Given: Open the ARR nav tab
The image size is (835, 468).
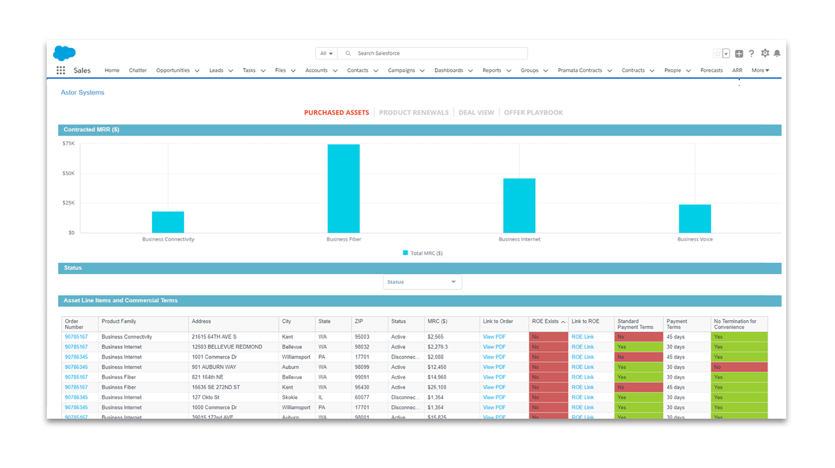Looking at the screenshot, I should 737,70.
